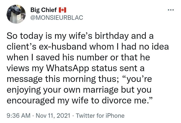Click the Nov 11, 2021 date
The height and width of the screenshot is (123, 181).
pyautogui.click(x=53, y=115)
